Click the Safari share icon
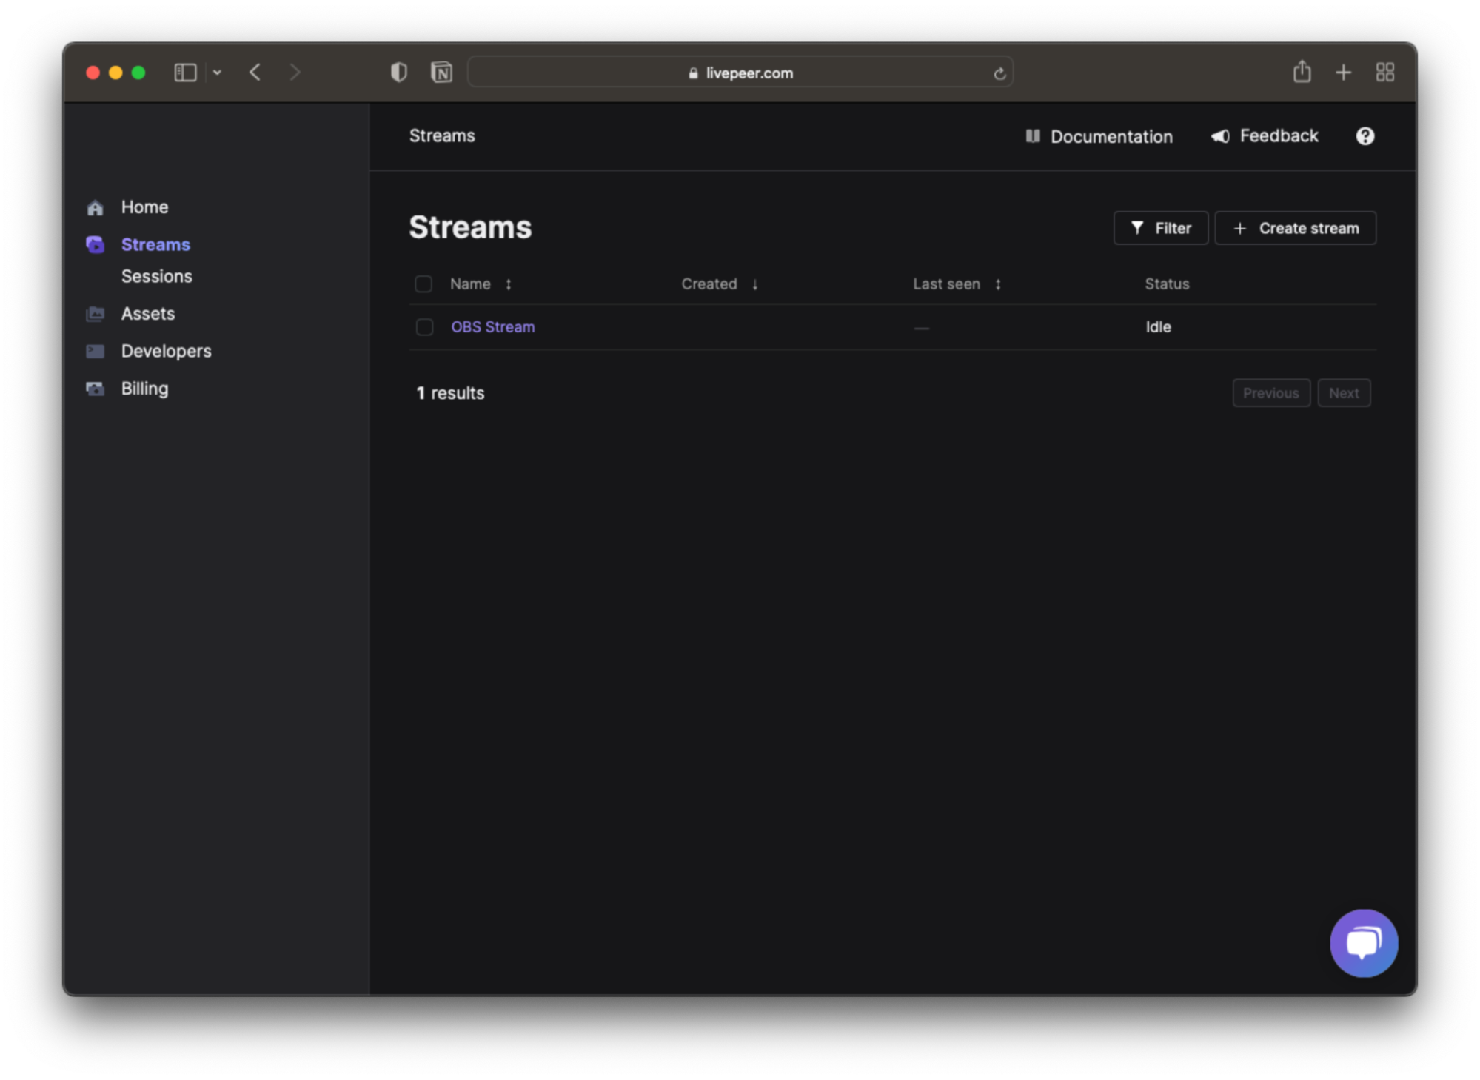This screenshot has width=1480, height=1080. [1302, 72]
